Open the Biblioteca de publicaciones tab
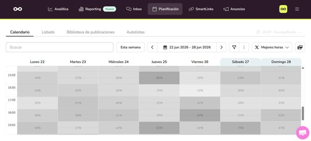The height and width of the screenshot is (141, 311). (91, 32)
